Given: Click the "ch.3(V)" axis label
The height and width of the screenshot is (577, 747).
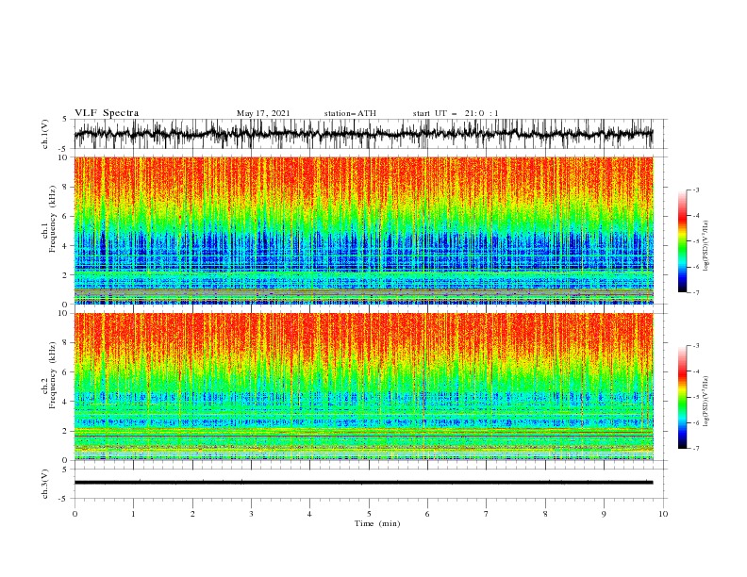Looking at the screenshot, I should [45, 484].
